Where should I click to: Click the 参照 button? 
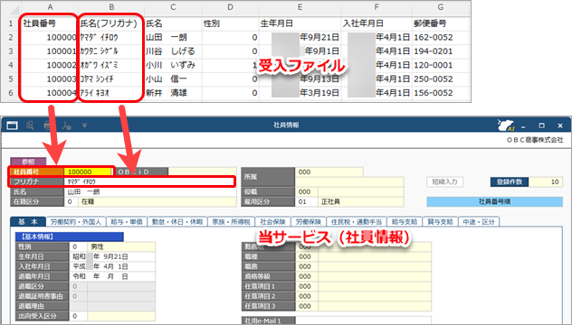coord(28,162)
